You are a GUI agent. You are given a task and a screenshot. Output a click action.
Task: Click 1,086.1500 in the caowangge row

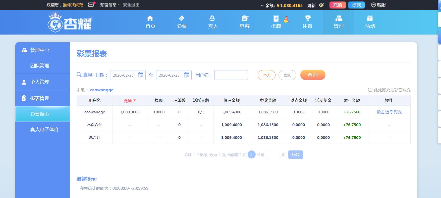click(x=268, y=112)
